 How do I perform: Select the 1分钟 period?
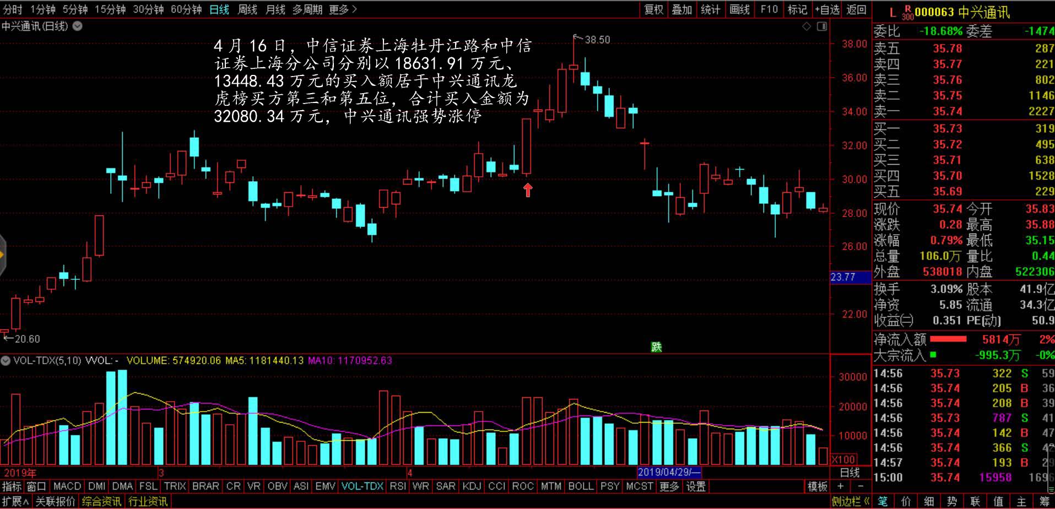coord(43,9)
